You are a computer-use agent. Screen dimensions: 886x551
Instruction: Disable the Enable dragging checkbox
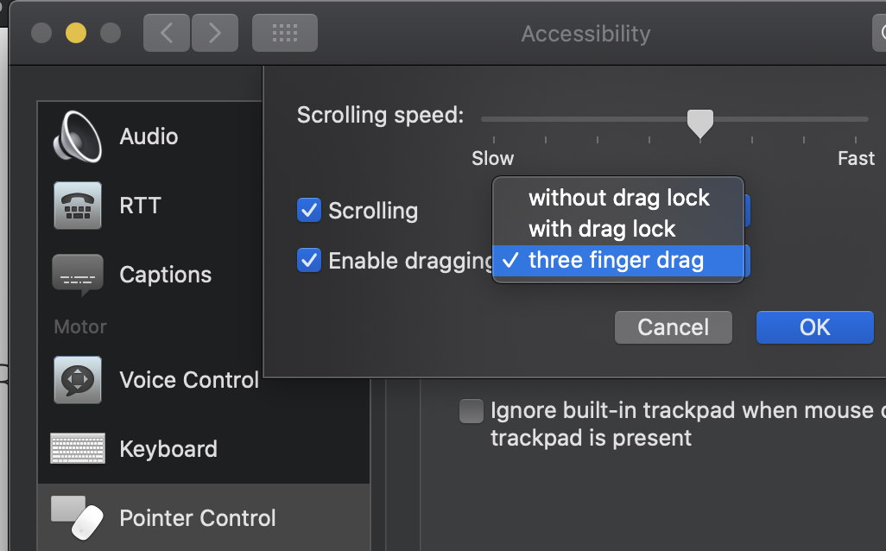click(308, 260)
